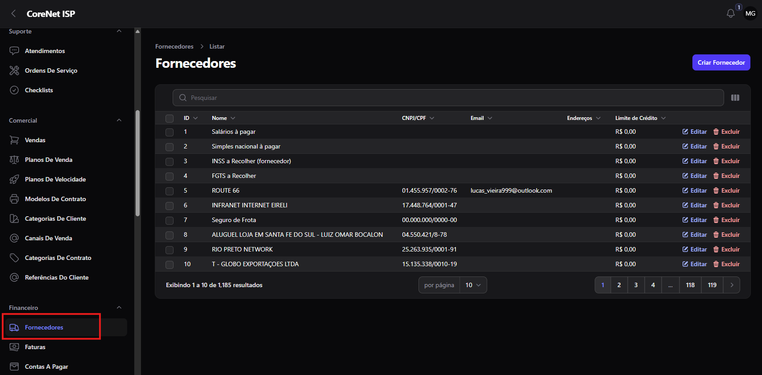This screenshot has width=762, height=375.
Task: Click the Atendimentos chat icon
Action: click(x=14, y=51)
